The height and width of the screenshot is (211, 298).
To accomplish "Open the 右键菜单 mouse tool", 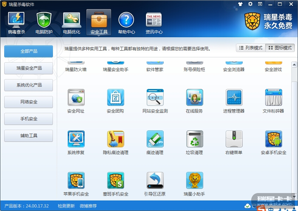I will tap(234, 142).
